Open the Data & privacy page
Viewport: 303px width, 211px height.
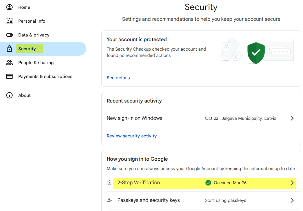tap(34, 35)
